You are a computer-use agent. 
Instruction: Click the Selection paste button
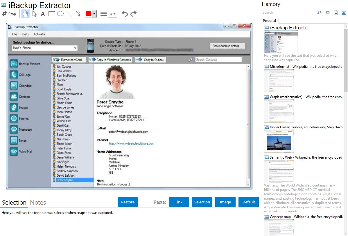(202, 202)
